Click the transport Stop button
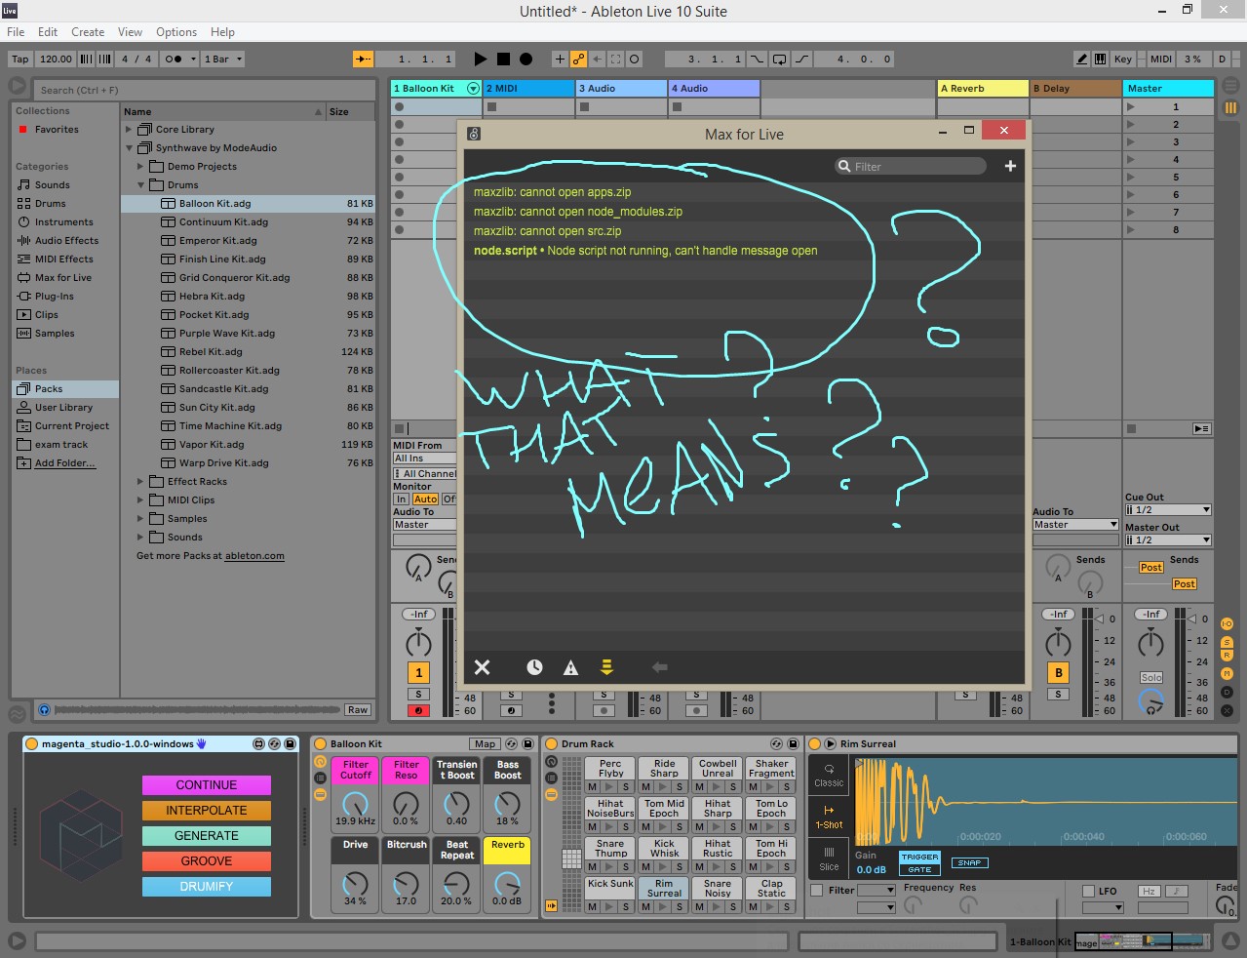 coord(503,59)
